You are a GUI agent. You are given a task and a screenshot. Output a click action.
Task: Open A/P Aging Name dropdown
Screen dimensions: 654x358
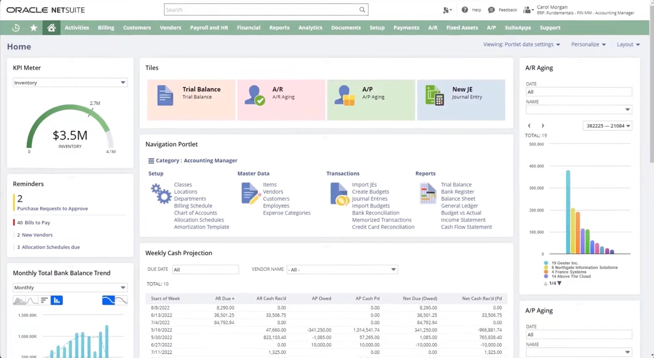pyautogui.click(x=579, y=352)
